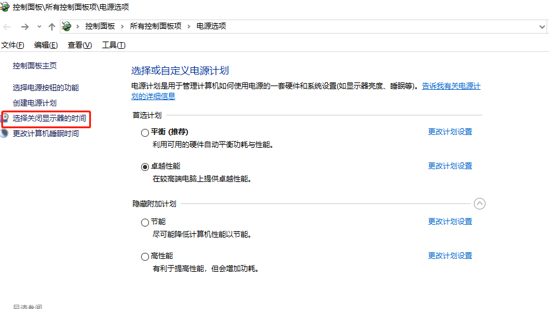Choose the 高性能 power plan radio button

[145, 256]
